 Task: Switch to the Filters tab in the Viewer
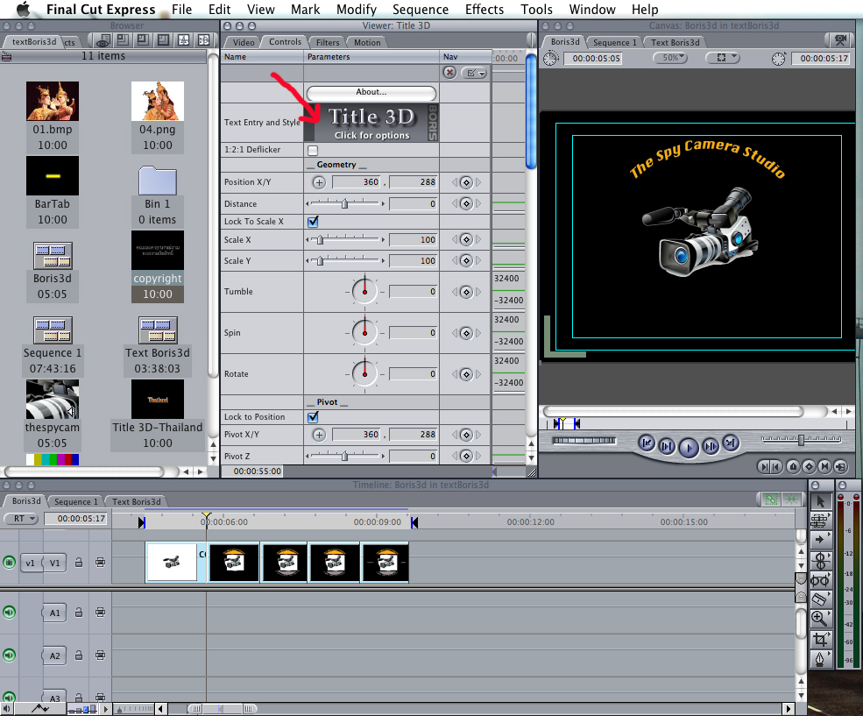click(x=329, y=41)
